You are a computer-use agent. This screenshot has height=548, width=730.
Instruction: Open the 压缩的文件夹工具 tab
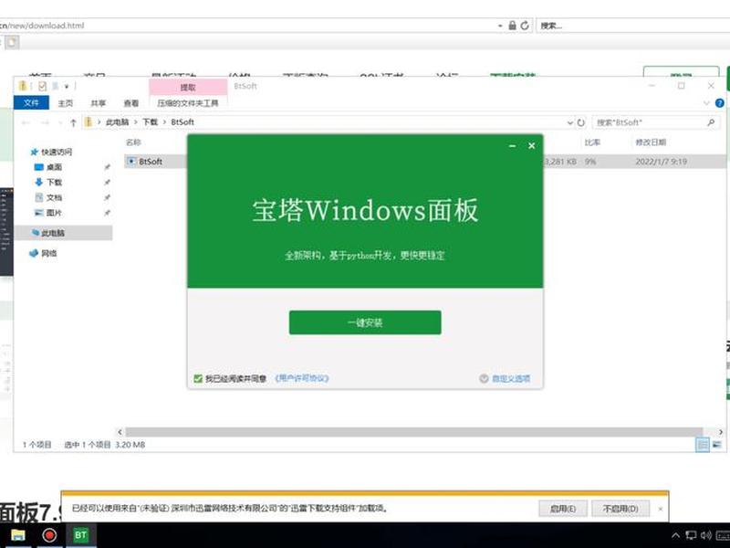click(188, 103)
